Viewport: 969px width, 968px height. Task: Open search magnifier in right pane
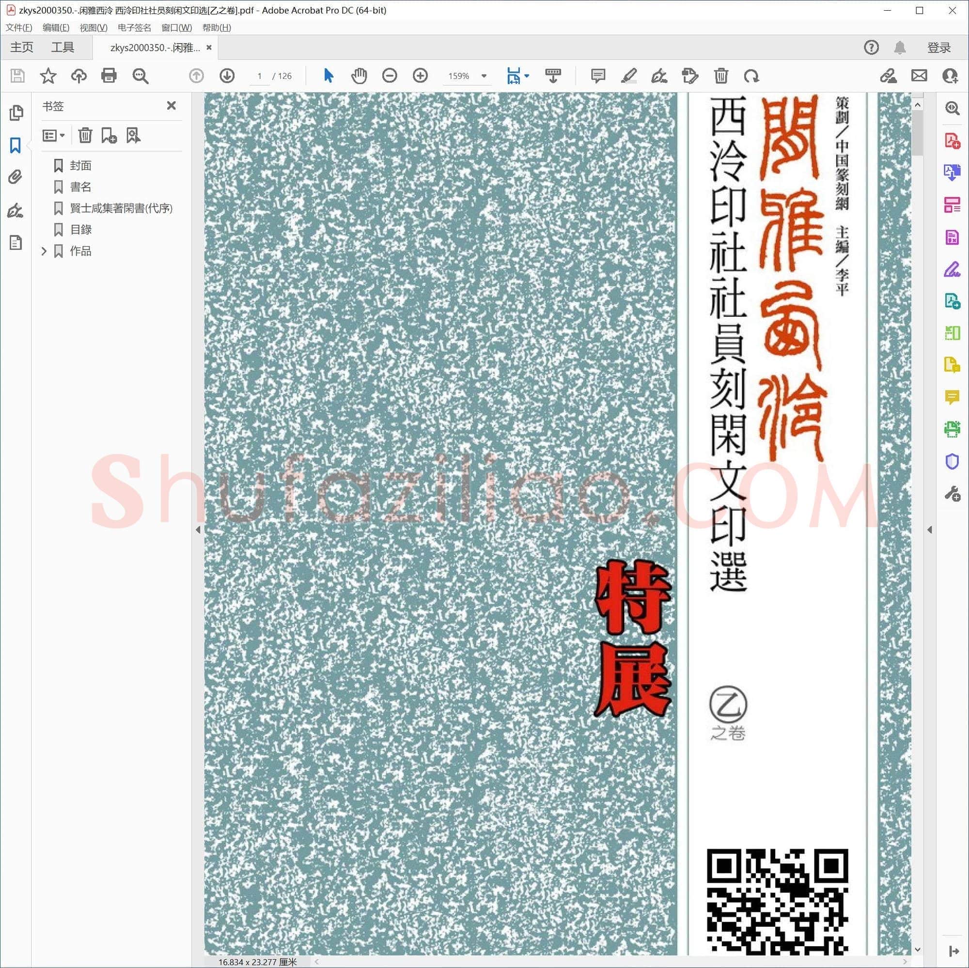952,109
